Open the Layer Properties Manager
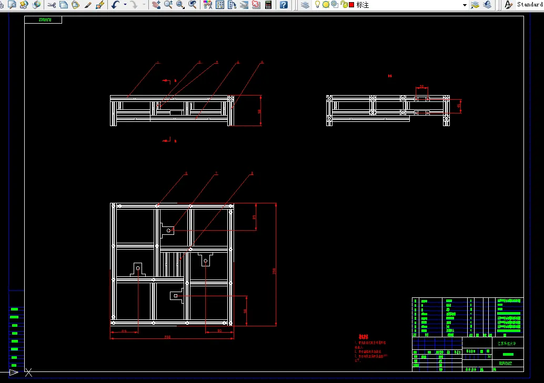 click(x=305, y=5)
